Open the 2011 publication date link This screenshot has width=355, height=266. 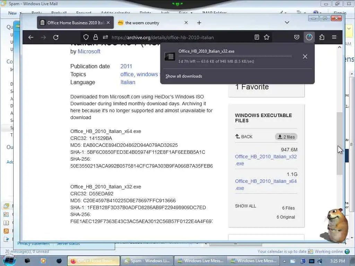[x=126, y=66]
